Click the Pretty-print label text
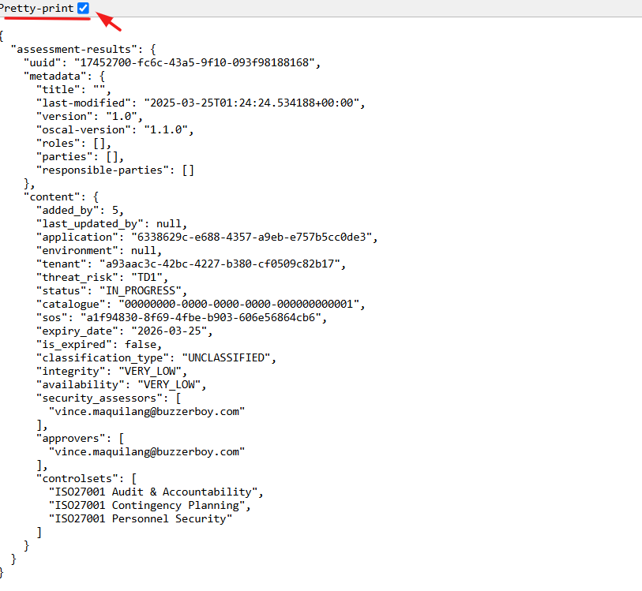This screenshot has width=642, height=591. 36,8
